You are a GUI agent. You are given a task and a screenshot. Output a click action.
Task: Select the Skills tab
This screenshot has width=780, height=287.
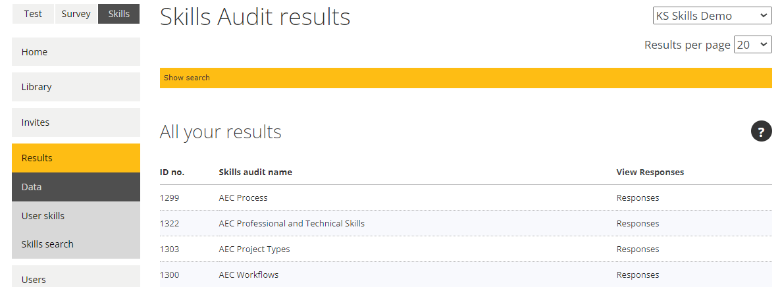coord(119,14)
